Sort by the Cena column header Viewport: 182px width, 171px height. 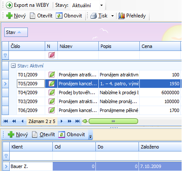(160, 46)
